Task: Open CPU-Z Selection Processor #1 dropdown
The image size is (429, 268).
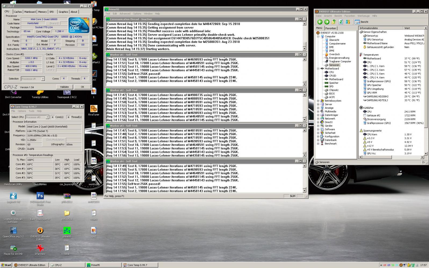Action: [43, 79]
